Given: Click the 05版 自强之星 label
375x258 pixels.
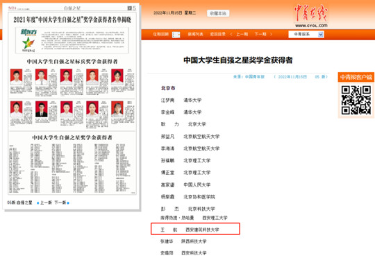Looking at the screenshot, I should 19,203.
